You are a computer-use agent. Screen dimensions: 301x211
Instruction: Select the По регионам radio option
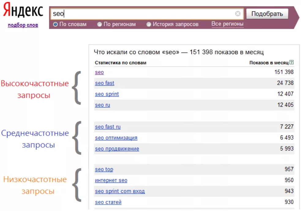pyautogui.click(x=100, y=24)
